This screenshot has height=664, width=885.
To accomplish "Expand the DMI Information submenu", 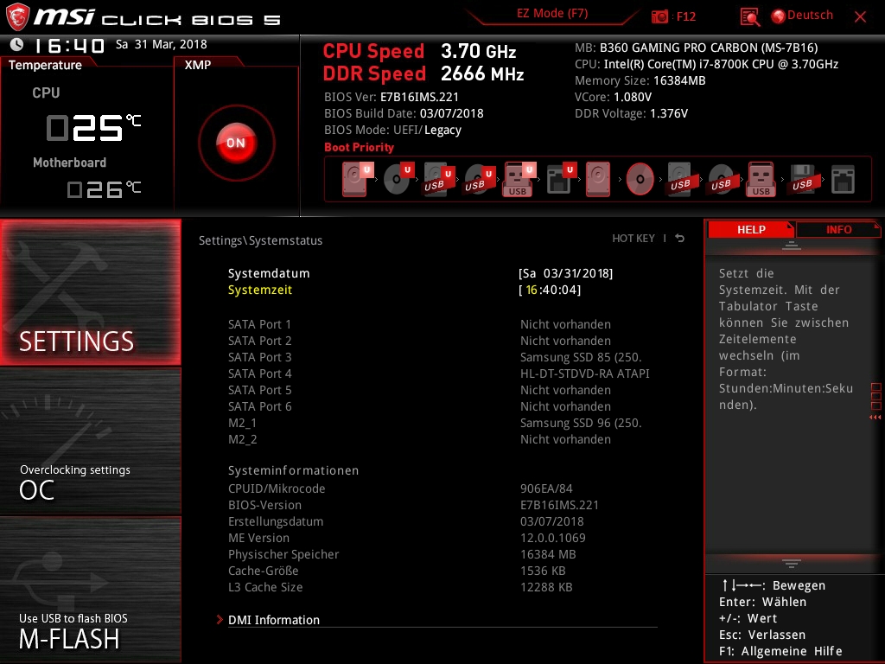I will [x=274, y=619].
